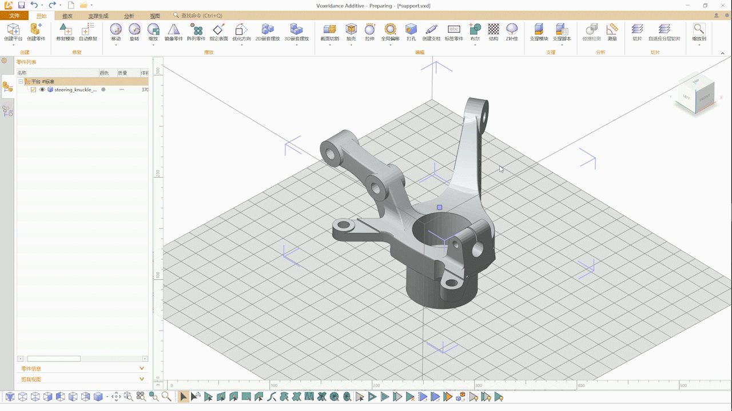Image resolution: width=732 pixels, height=411 pixels.
Task: Click the 创建零件 create part icon
Action: pos(36,29)
